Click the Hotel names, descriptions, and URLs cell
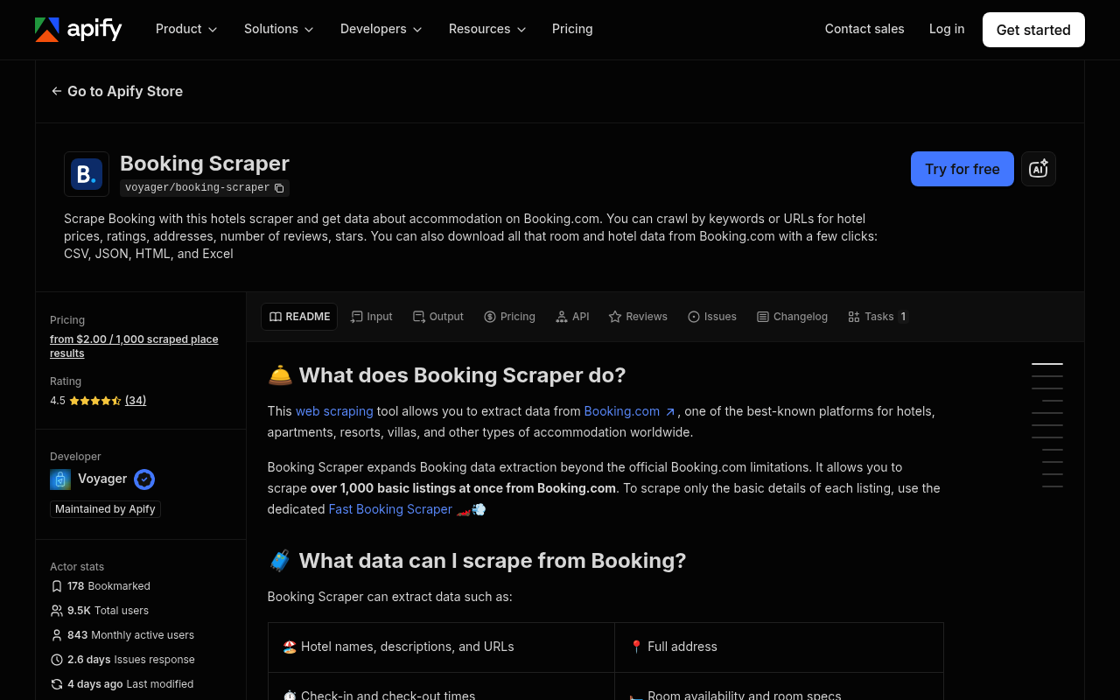The height and width of the screenshot is (700, 1120). 441,647
